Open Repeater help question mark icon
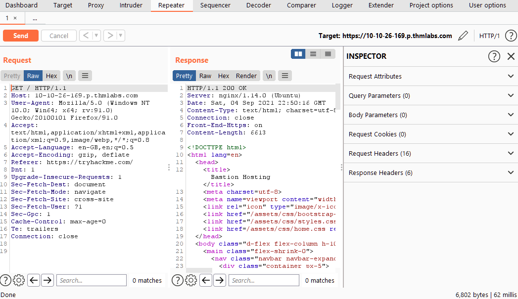The height and width of the screenshot is (299, 518). pos(511,36)
